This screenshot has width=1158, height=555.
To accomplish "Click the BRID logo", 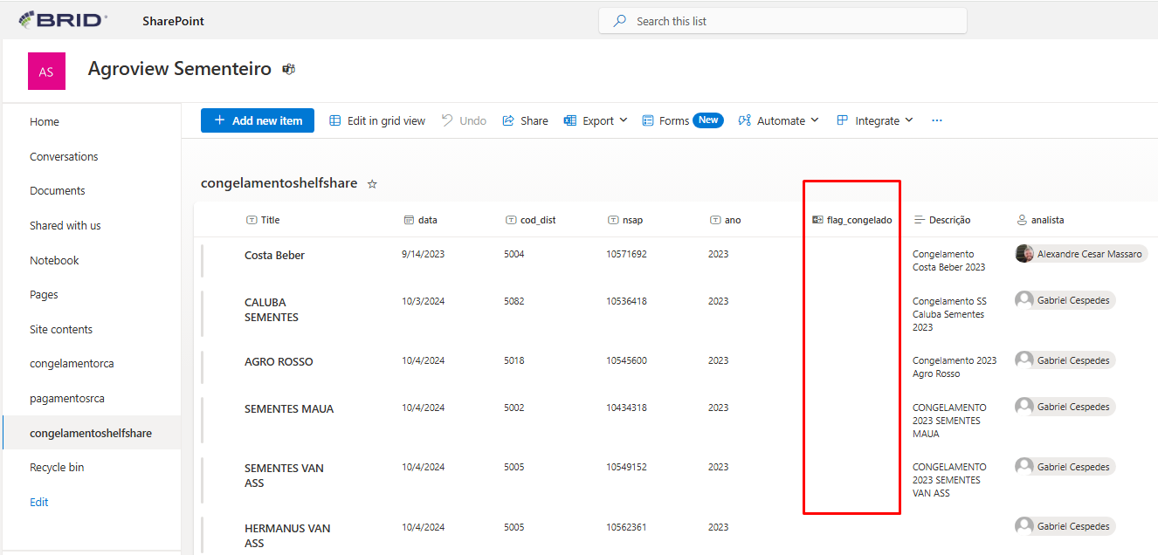I will [63, 19].
